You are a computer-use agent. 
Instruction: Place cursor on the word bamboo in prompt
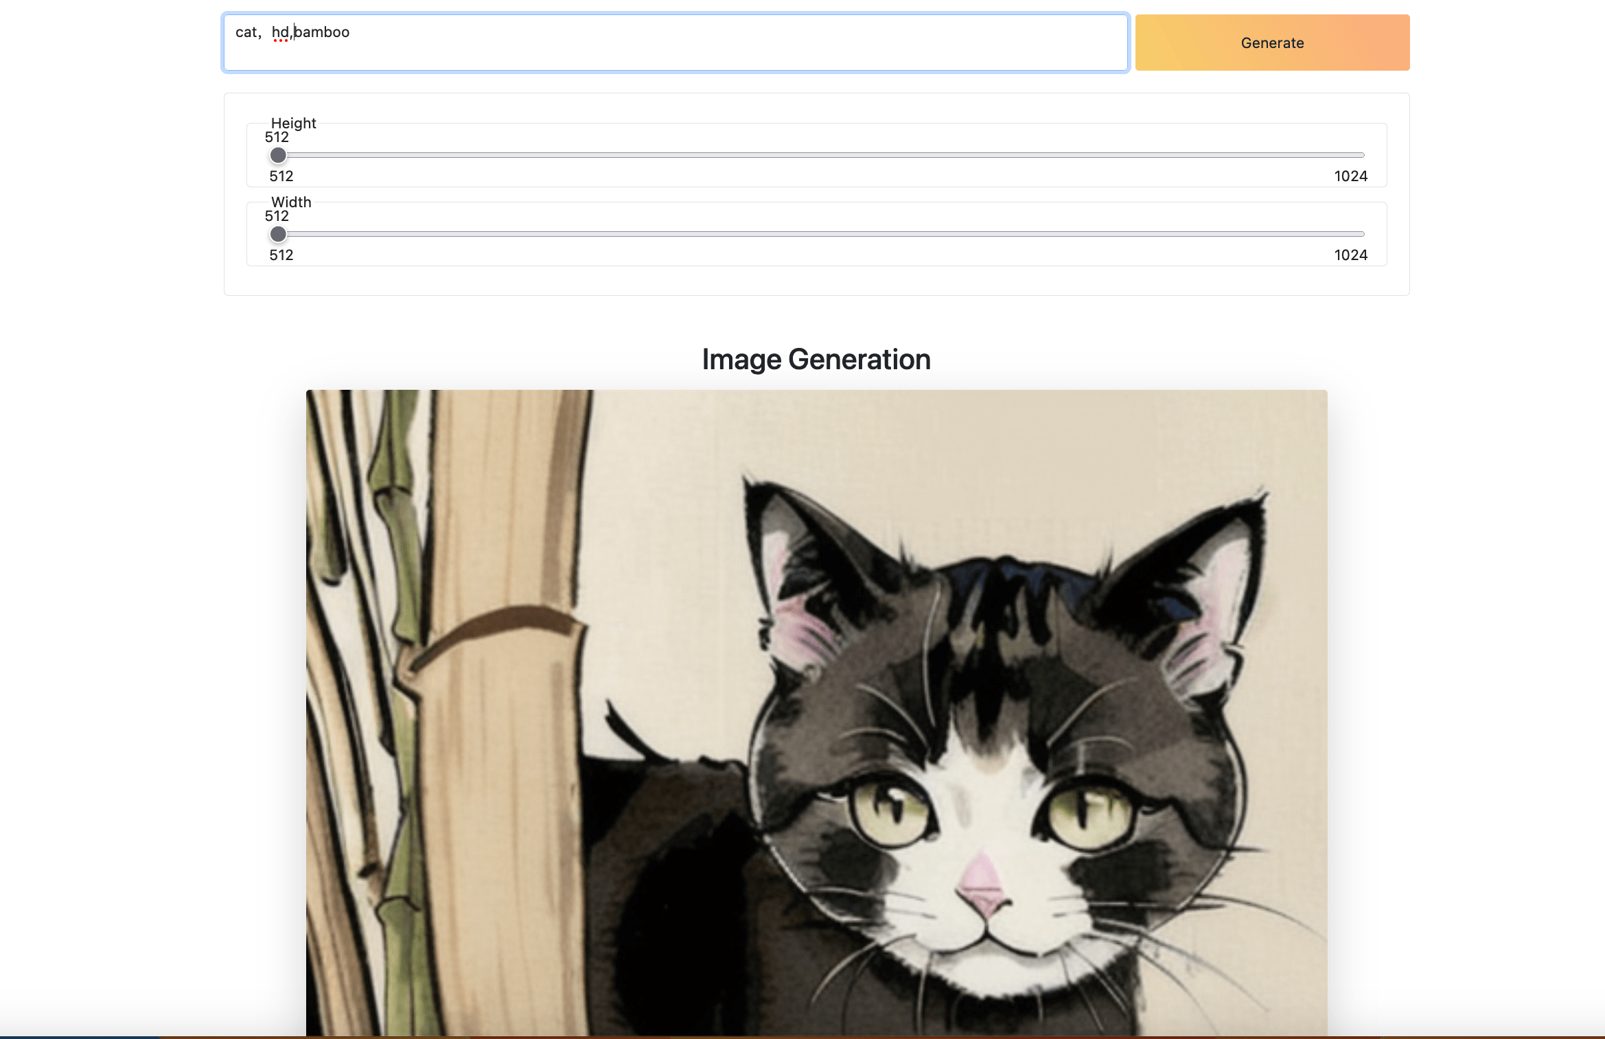click(x=322, y=32)
